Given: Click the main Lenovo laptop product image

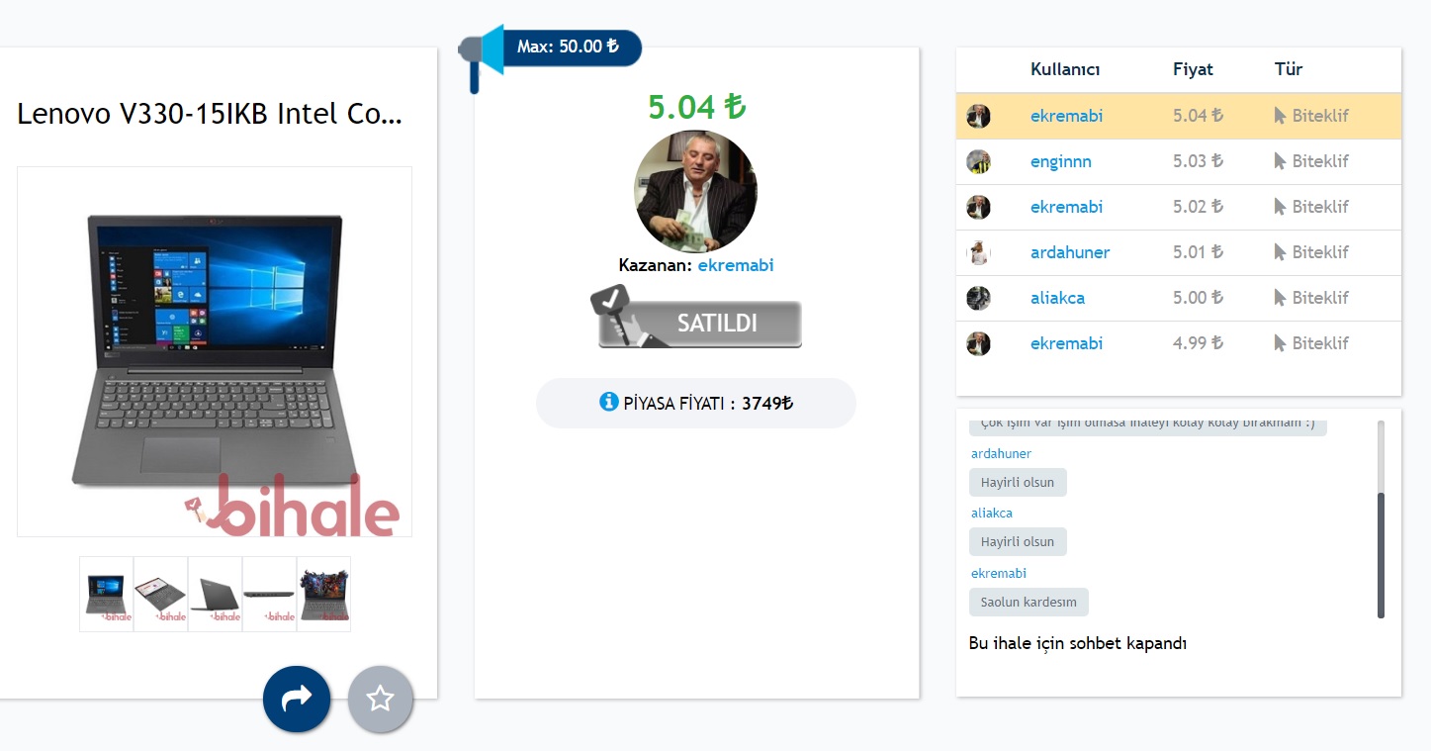Looking at the screenshot, I should (x=215, y=351).
